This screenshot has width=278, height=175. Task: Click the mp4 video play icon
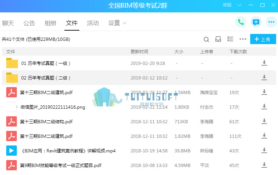pos(12,151)
